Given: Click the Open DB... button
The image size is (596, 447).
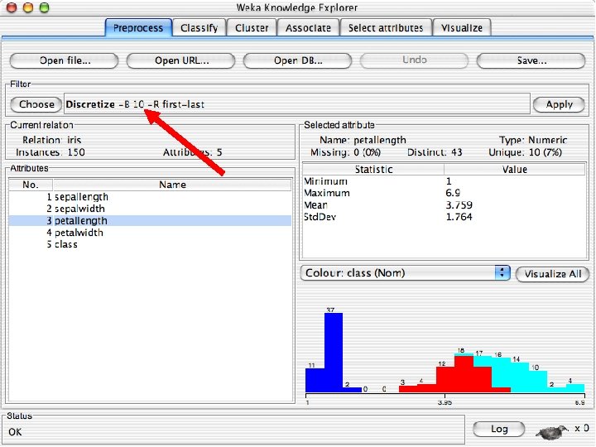Looking at the screenshot, I should click(298, 60).
